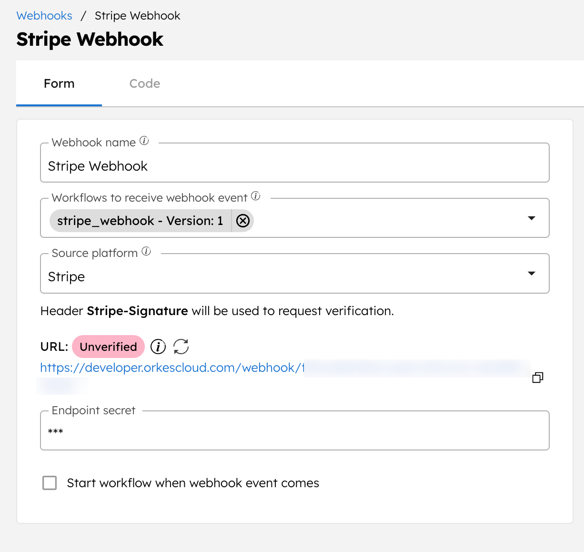Click inside the Endpoint secret field
584x552 pixels.
[x=294, y=431]
